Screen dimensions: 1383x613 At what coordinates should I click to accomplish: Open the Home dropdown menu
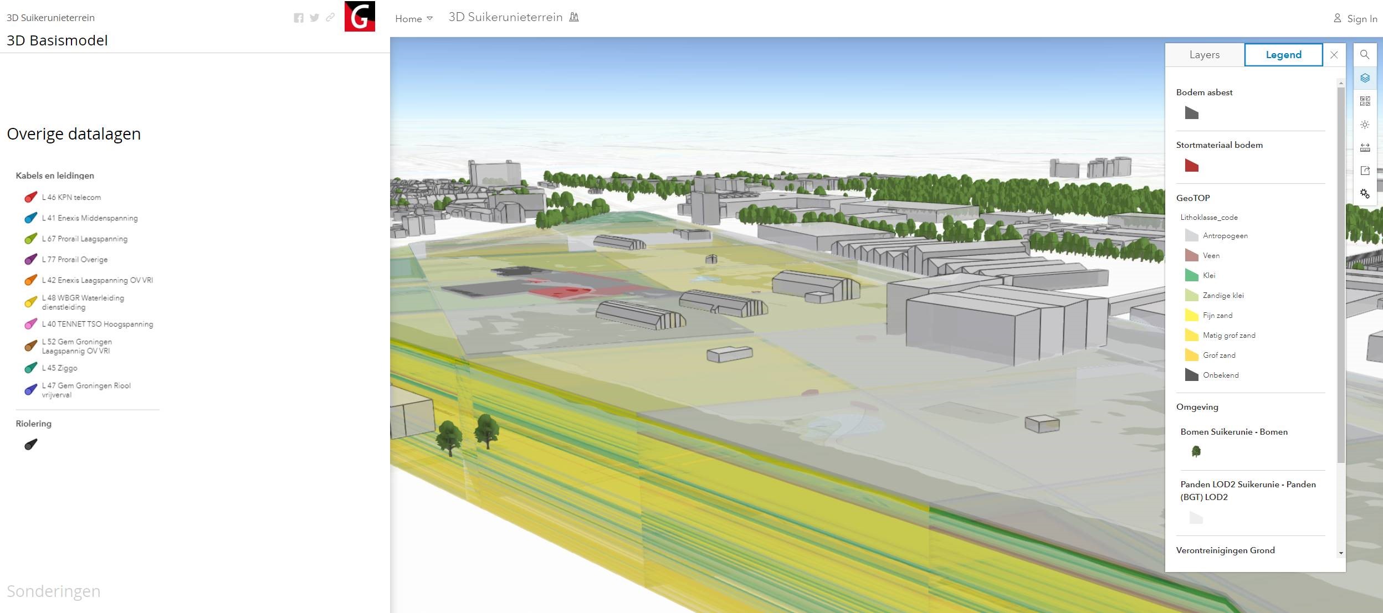[x=413, y=19]
